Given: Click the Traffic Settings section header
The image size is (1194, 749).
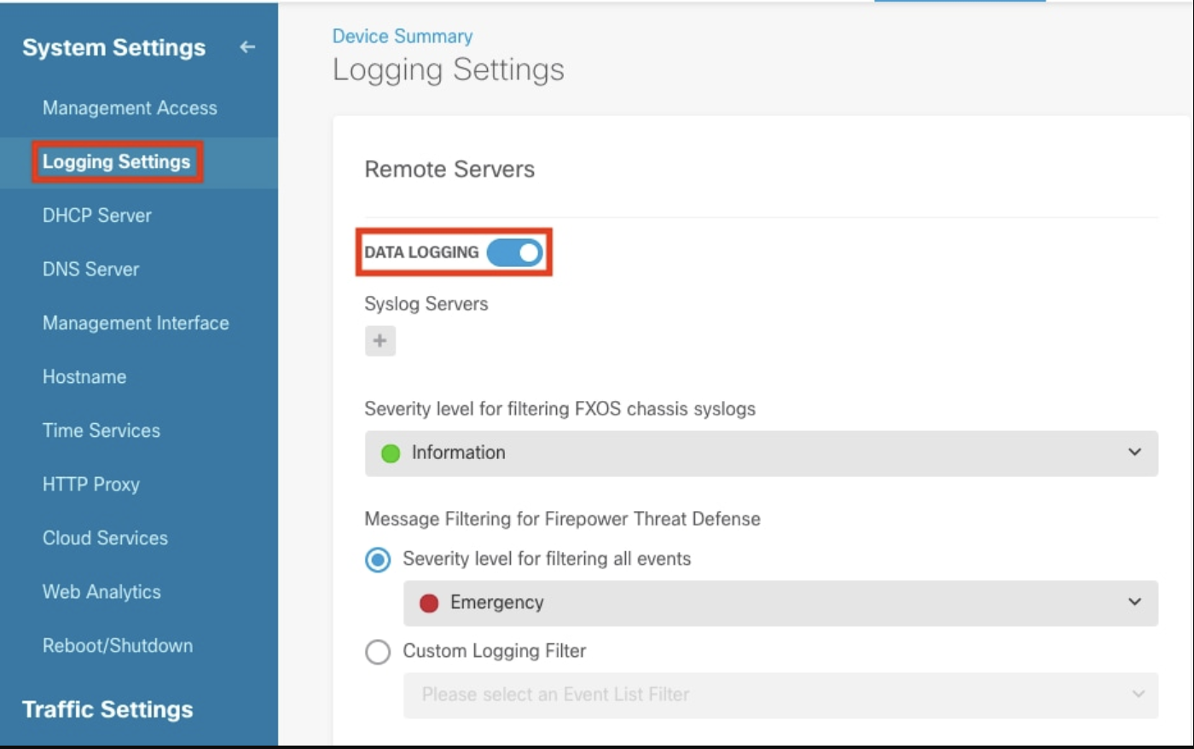Looking at the screenshot, I should point(107,710).
